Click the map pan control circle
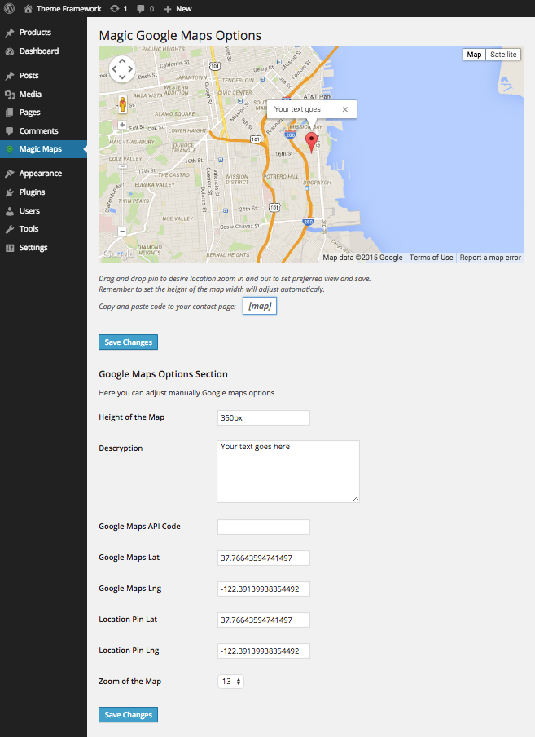The image size is (535, 737). 122,69
